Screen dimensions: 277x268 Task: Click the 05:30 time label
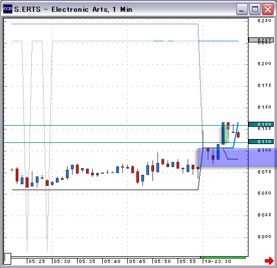pos(62,261)
